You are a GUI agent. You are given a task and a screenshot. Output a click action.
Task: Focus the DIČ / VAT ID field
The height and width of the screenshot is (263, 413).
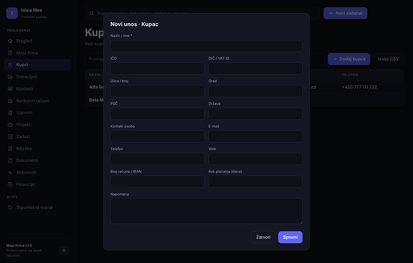point(256,68)
